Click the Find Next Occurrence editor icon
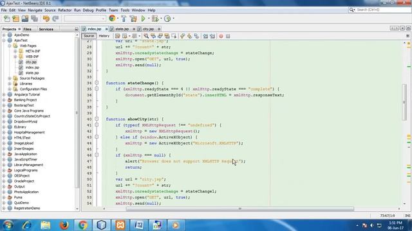The image size is (412, 231). coord(160,36)
